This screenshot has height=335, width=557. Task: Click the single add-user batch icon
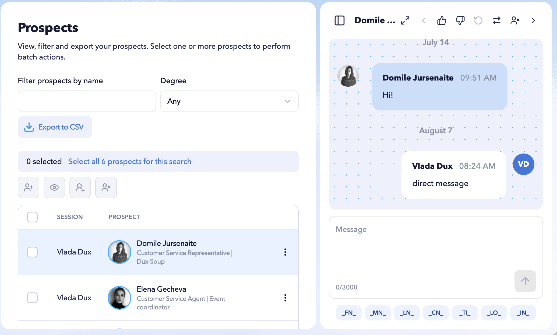pos(80,187)
